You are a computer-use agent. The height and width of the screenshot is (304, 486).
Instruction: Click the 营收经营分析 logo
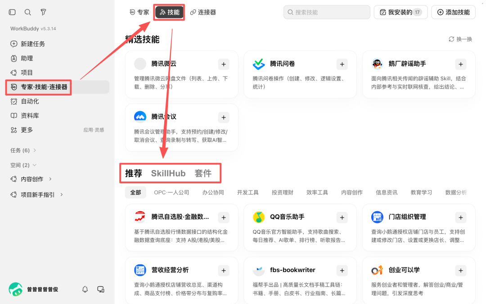coord(140,270)
